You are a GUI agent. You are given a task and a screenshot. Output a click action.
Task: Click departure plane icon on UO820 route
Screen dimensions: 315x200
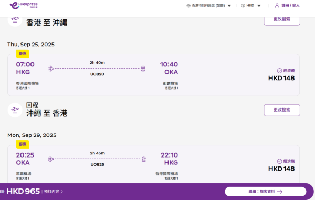click(51, 69)
